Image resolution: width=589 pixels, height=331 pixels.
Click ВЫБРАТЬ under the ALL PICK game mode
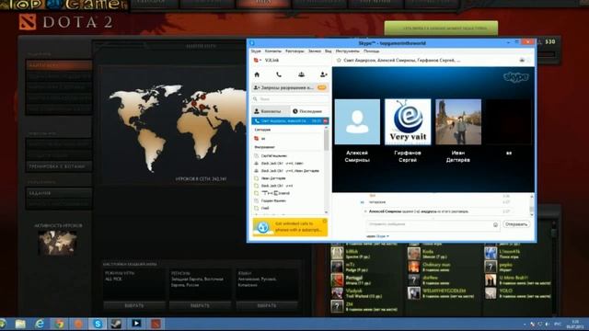(x=134, y=305)
